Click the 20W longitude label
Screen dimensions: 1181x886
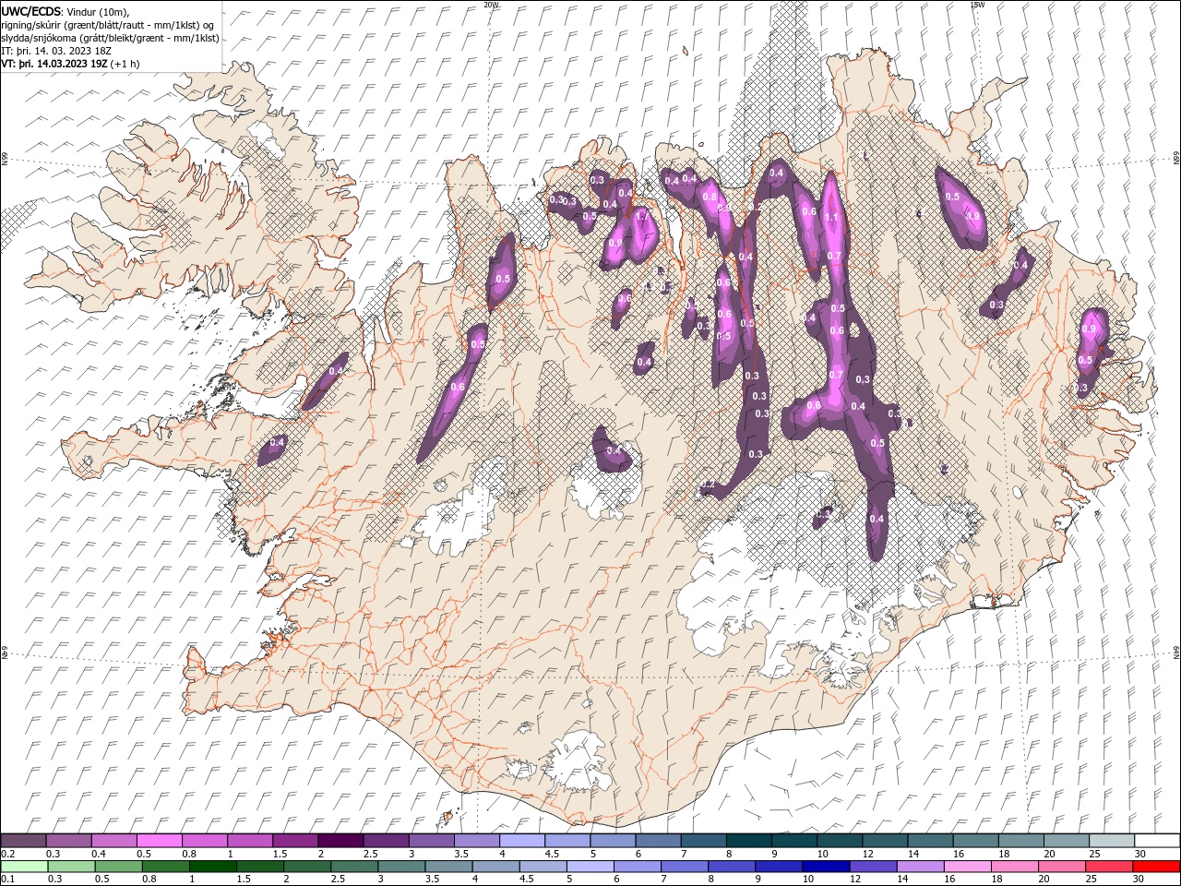[x=491, y=5]
